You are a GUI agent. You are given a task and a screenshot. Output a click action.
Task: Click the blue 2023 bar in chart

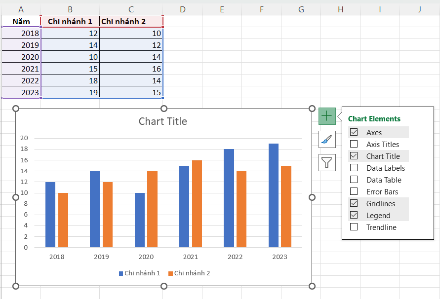click(x=274, y=195)
